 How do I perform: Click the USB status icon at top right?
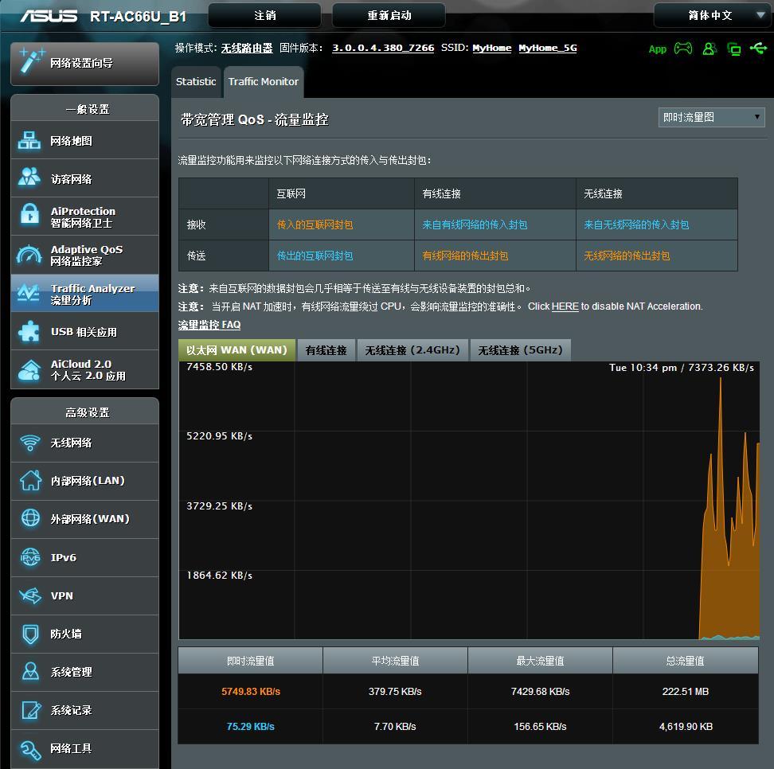[758, 49]
